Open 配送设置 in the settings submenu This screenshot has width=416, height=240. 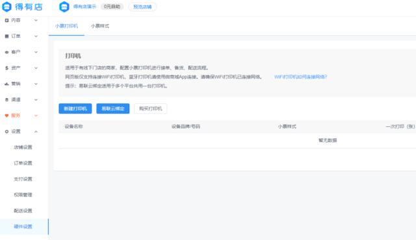[x=23, y=211]
